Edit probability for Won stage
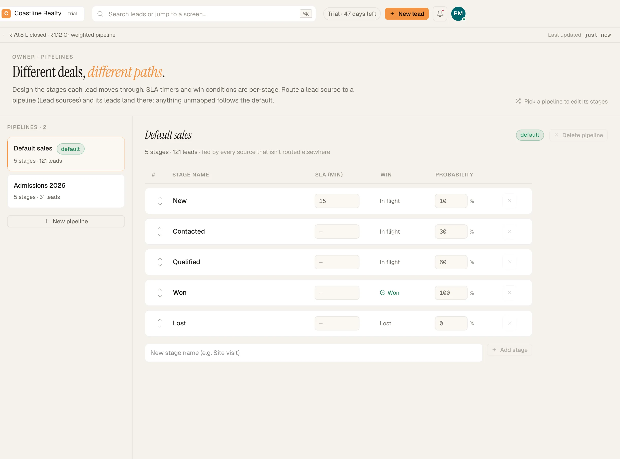The image size is (620, 459). coord(451,292)
